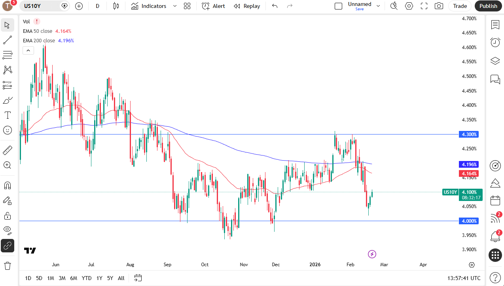Screen dimensions: 504x286
Task: Open the patterns drawing tool
Action: (x=7, y=70)
